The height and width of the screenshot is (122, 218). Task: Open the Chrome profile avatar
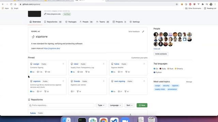(211, 4)
